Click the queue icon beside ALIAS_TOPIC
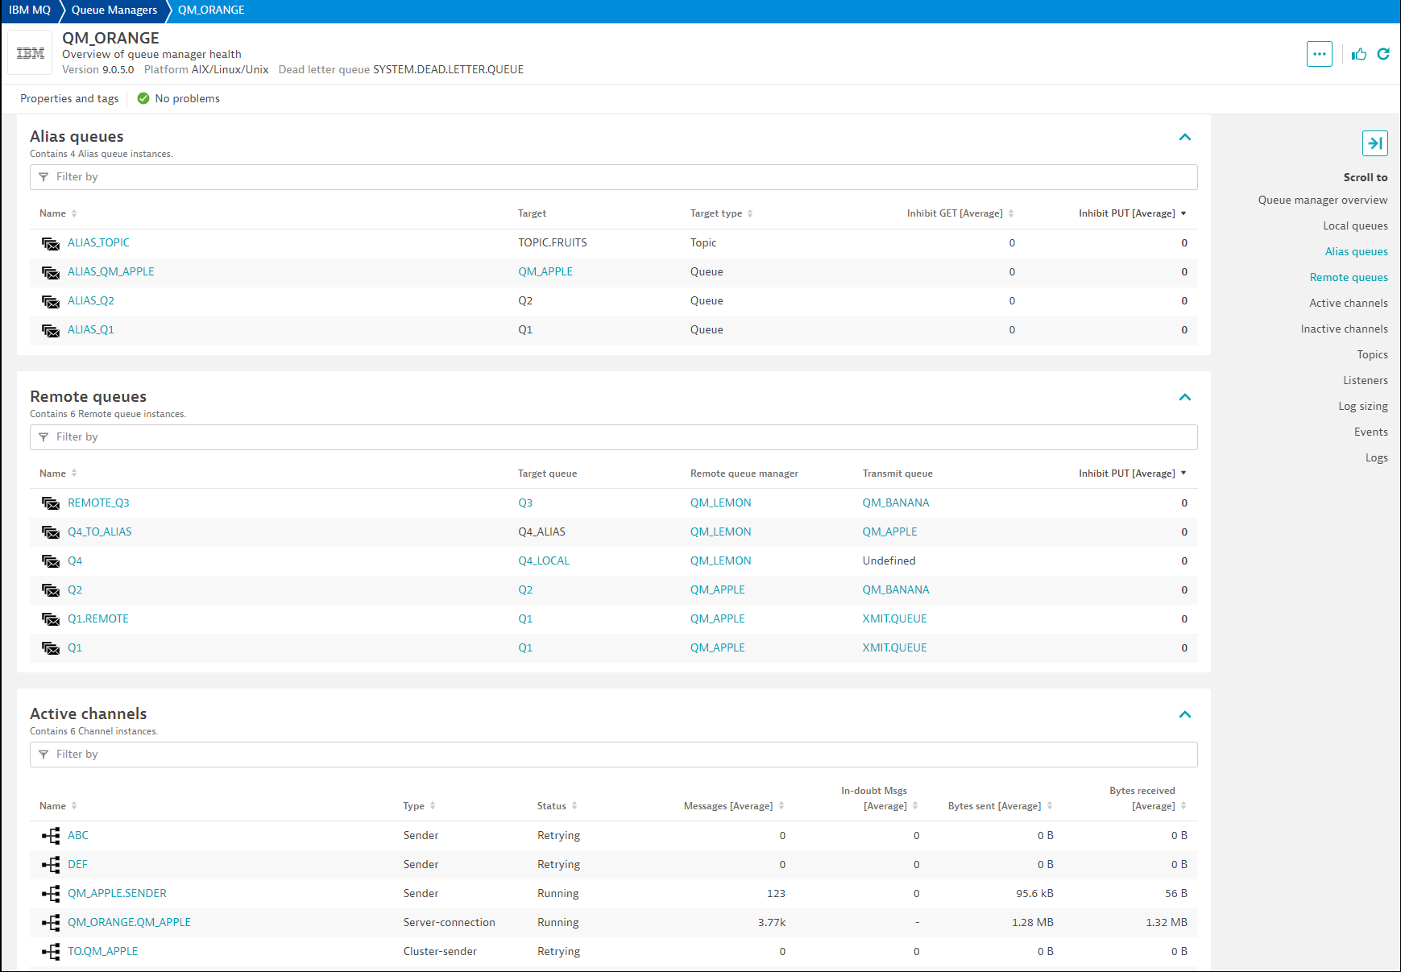 (x=51, y=243)
